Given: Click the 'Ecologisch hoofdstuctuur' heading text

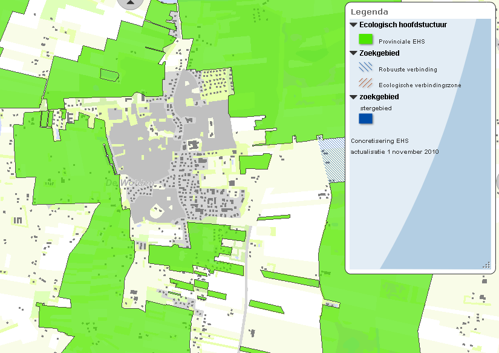Looking at the screenshot, I should (403, 25).
